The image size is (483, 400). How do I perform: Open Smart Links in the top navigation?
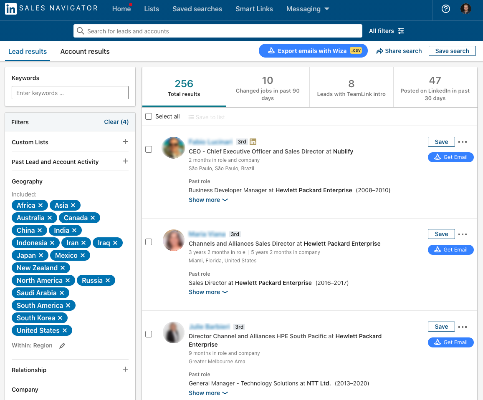[254, 9]
